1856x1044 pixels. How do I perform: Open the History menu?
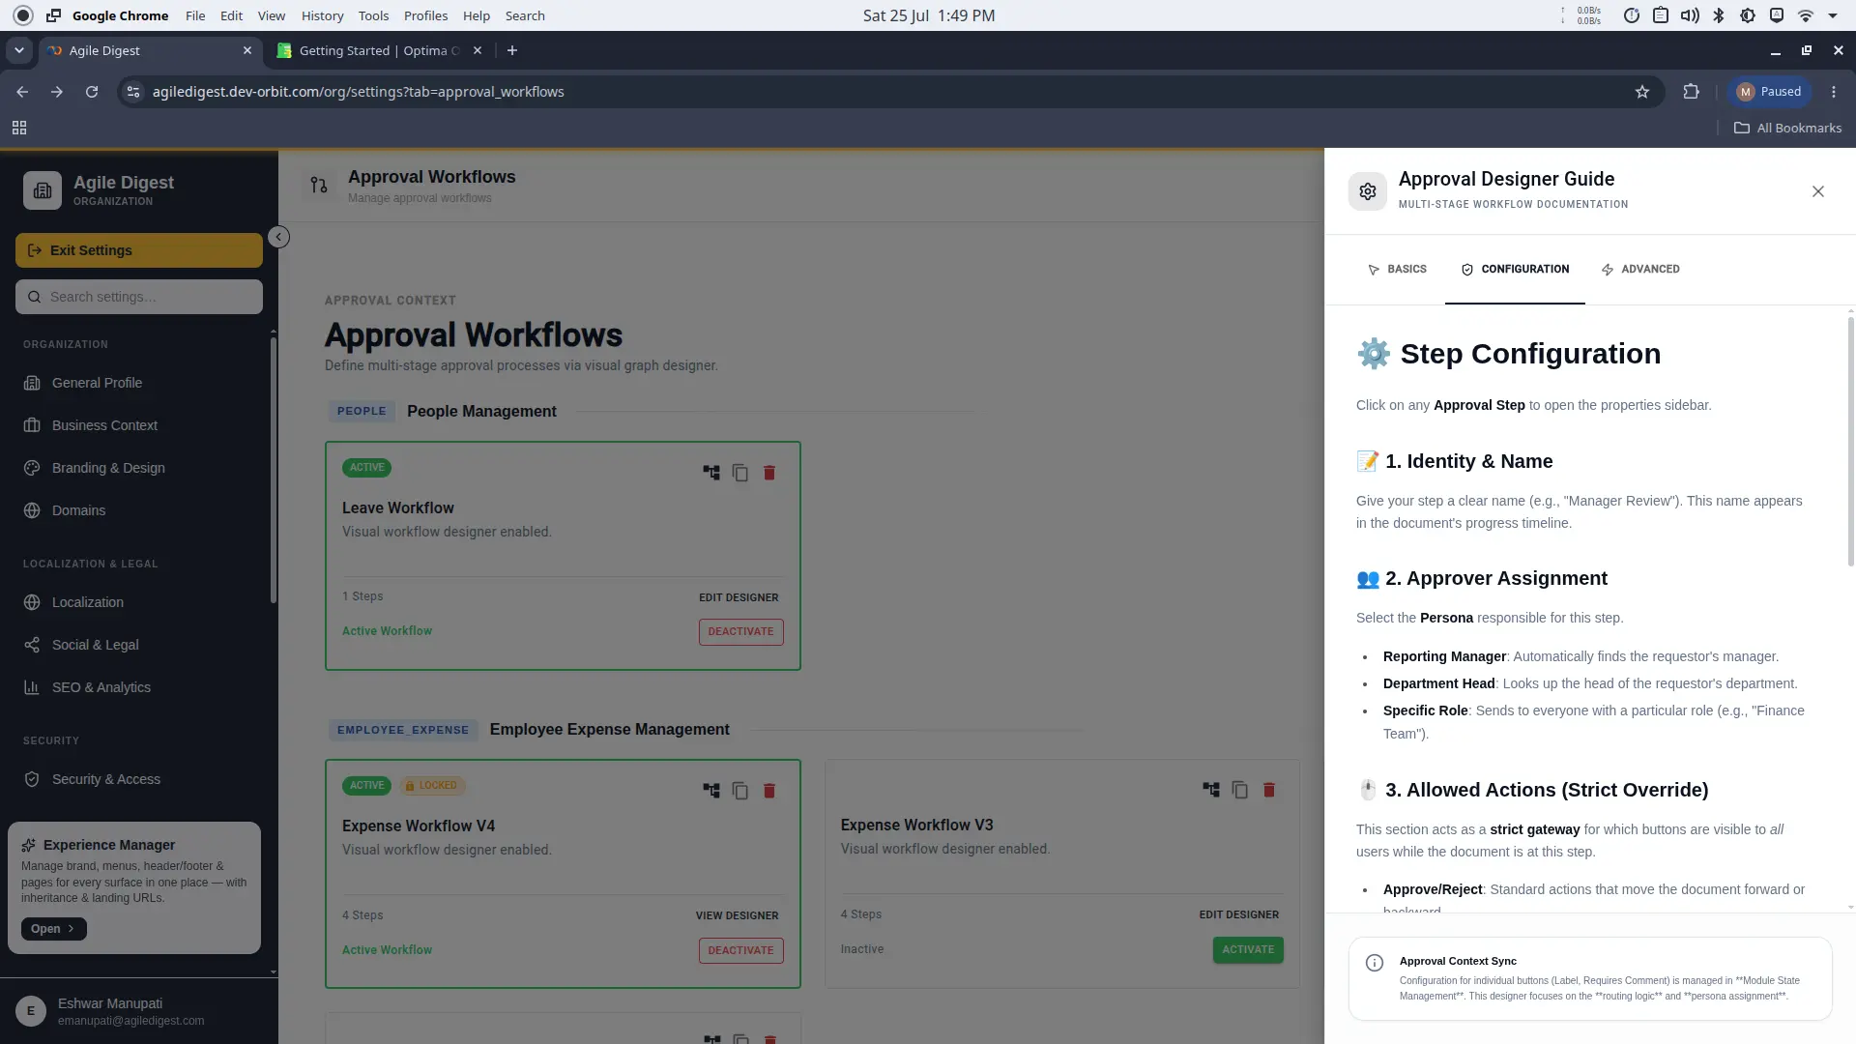tap(322, 15)
